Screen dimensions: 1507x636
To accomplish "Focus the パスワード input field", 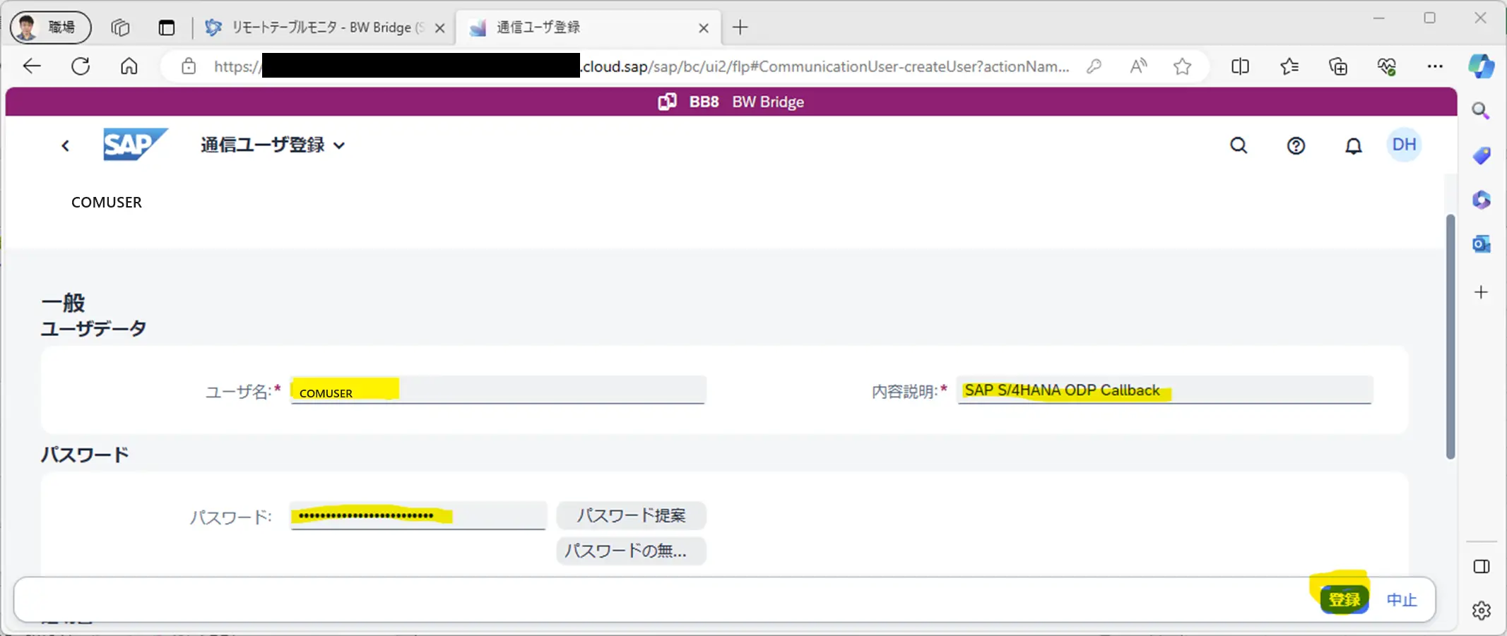I will click(418, 516).
